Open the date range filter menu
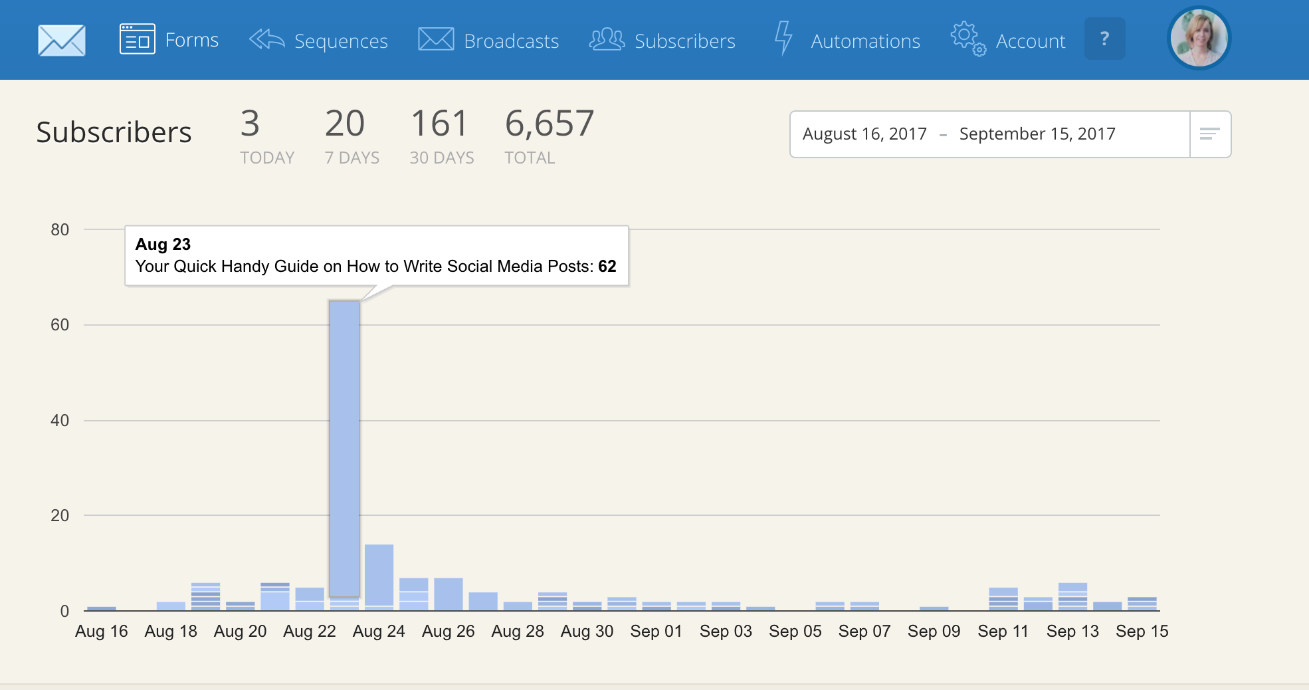This screenshot has height=690, width=1309. 1209,134
